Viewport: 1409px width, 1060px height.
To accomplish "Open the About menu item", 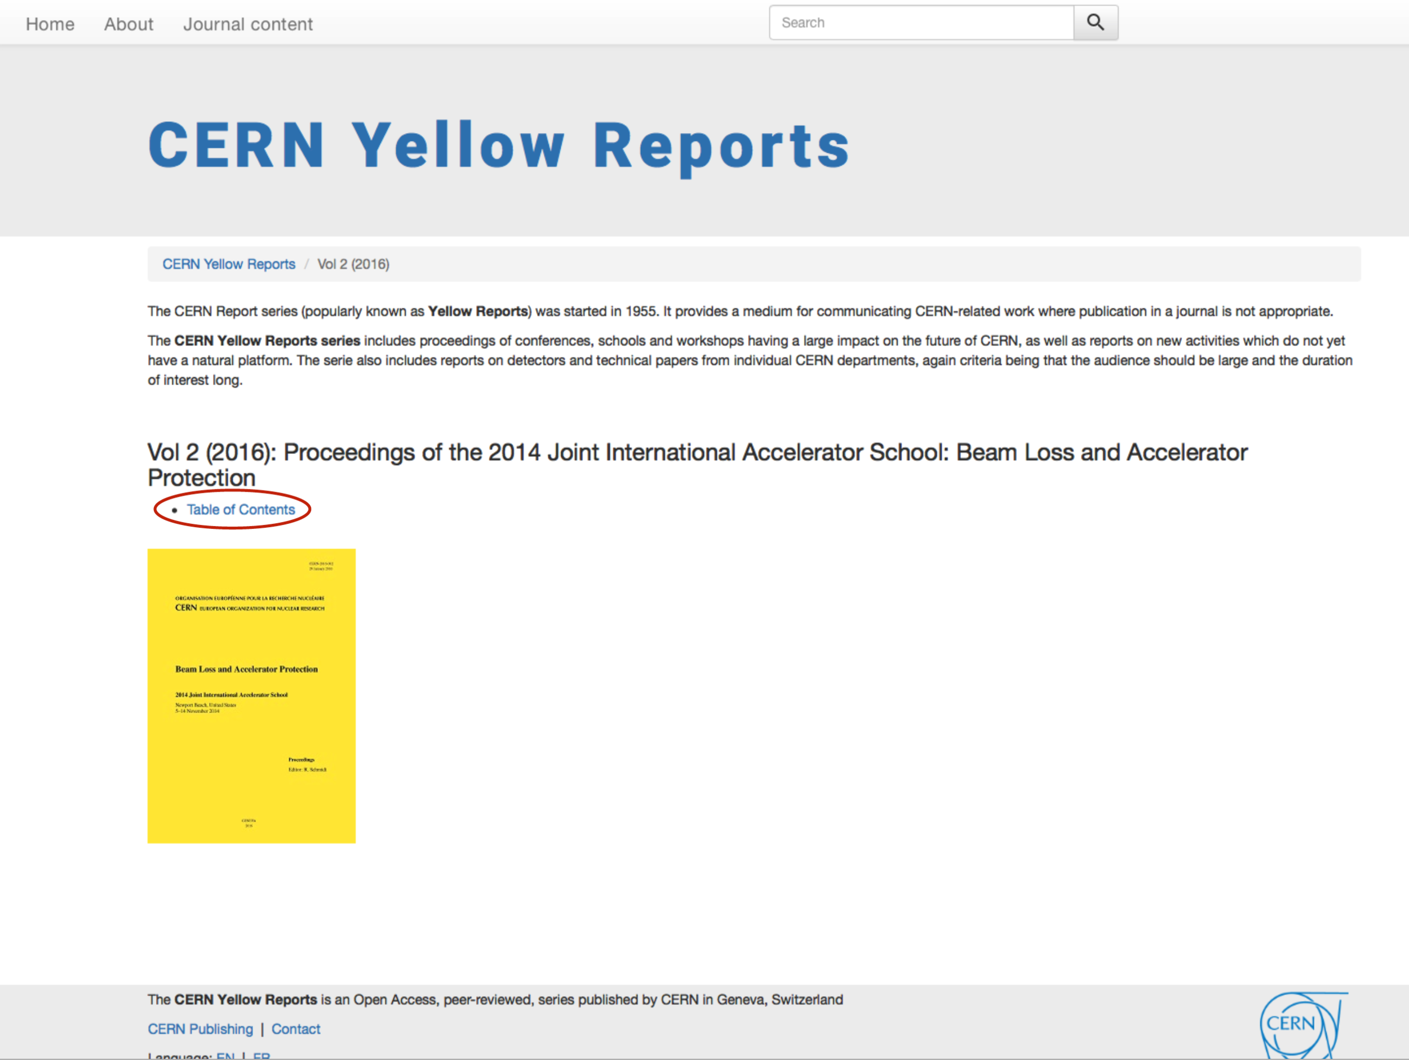I will click(129, 24).
